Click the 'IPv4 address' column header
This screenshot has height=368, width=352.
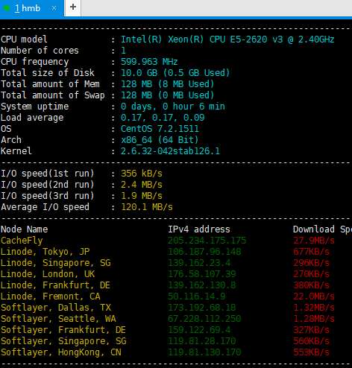tap(199, 229)
